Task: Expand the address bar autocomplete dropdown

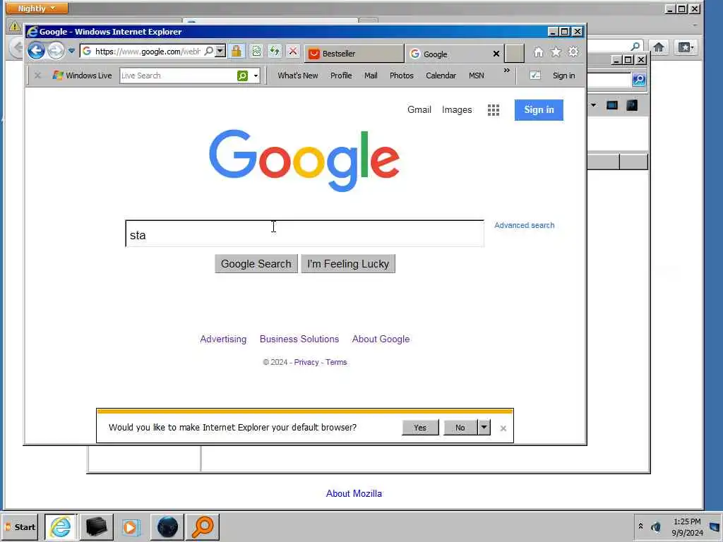Action: pos(220,51)
